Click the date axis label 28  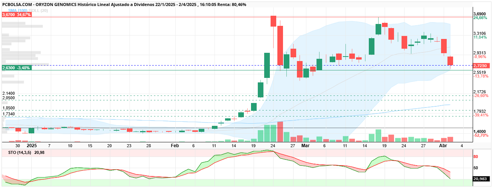coord(149,146)
